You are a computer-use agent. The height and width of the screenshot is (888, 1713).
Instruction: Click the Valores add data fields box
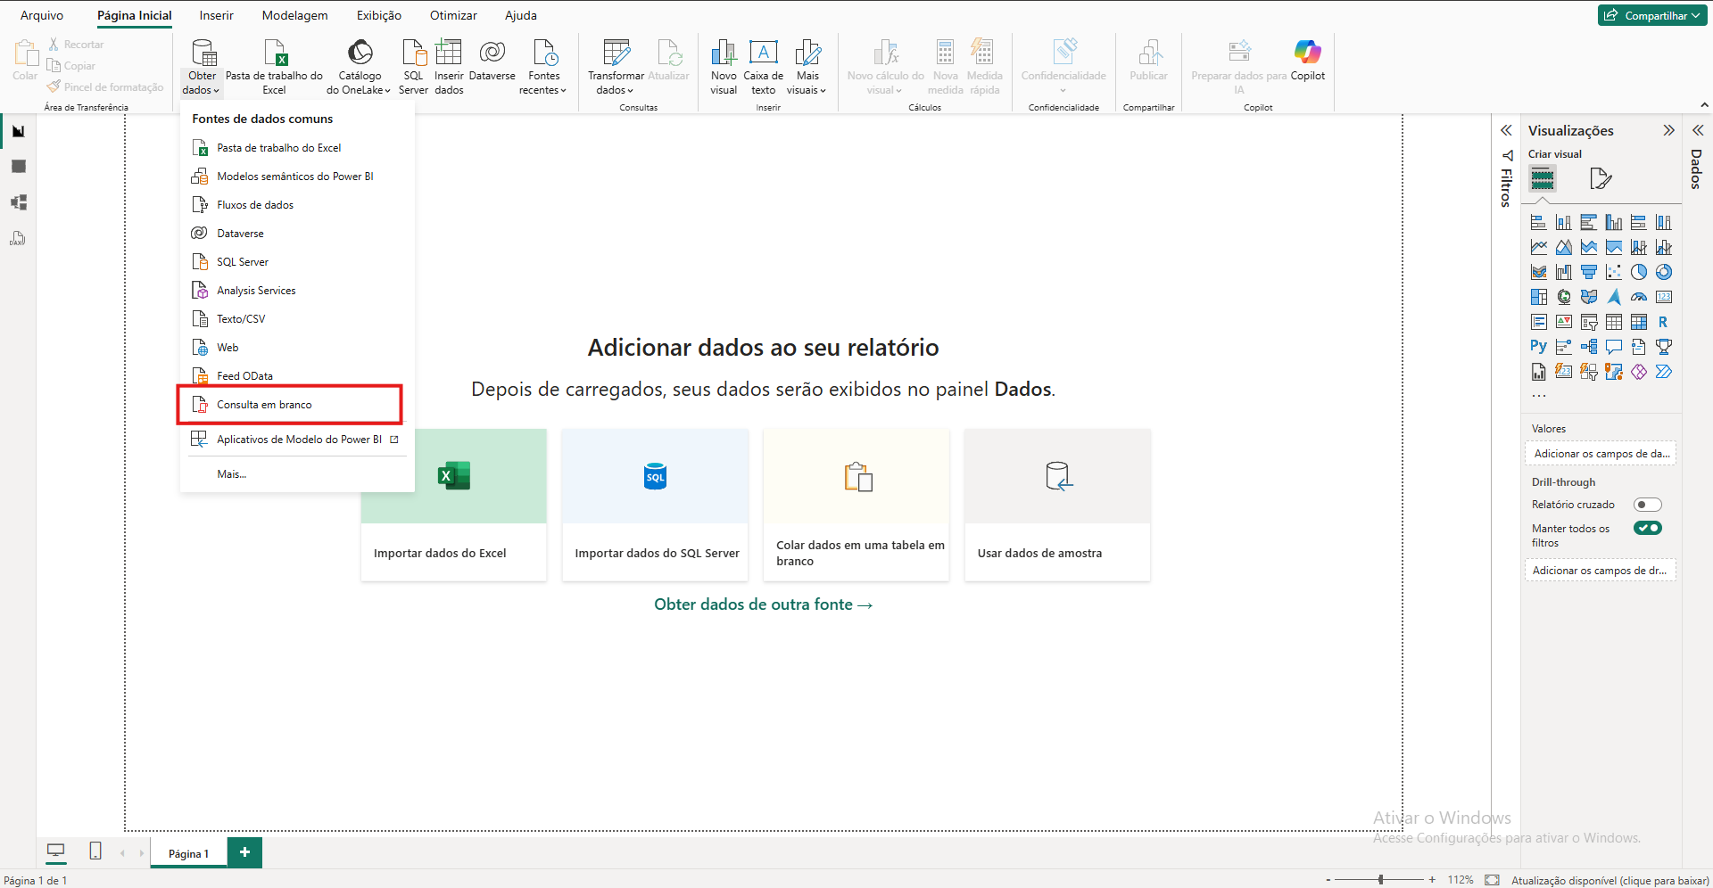1601,454
